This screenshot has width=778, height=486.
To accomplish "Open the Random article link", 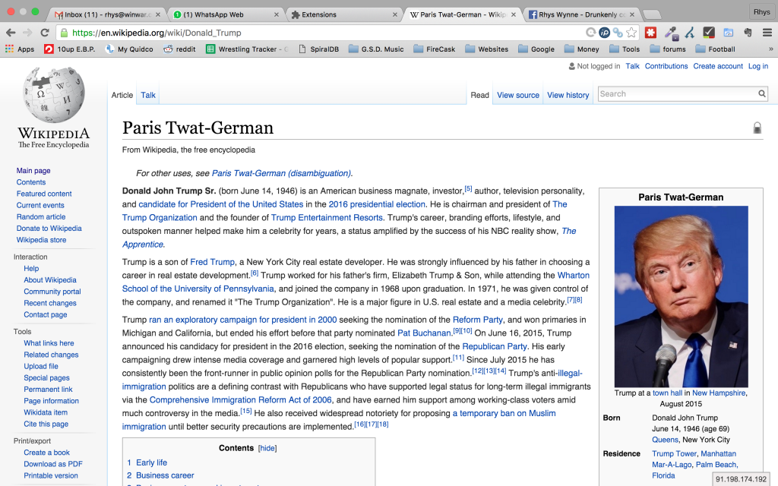I will (x=41, y=216).
